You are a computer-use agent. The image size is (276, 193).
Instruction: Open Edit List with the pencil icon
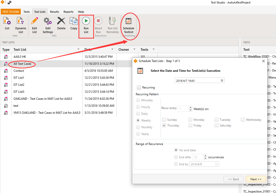(34, 21)
